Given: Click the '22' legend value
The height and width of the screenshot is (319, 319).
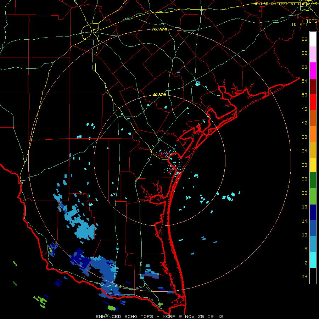Looking at the screenshot, I should [304, 193].
